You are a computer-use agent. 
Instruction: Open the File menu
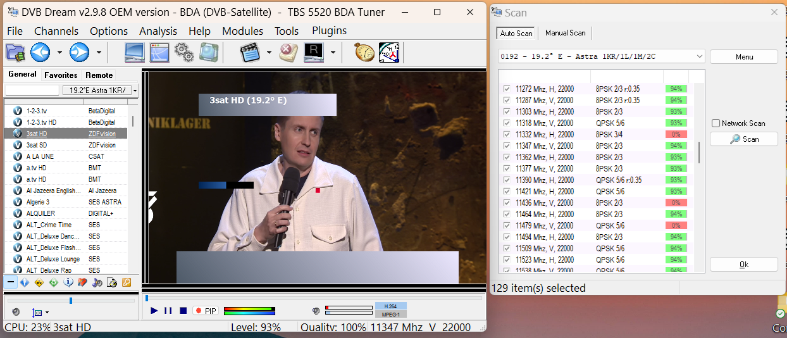pyautogui.click(x=15, y=31)
